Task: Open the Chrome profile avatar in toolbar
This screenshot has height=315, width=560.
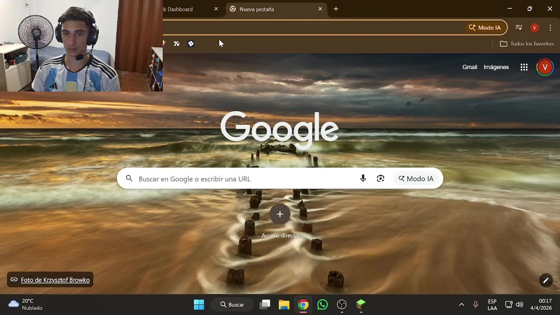Action: [534, 28]
